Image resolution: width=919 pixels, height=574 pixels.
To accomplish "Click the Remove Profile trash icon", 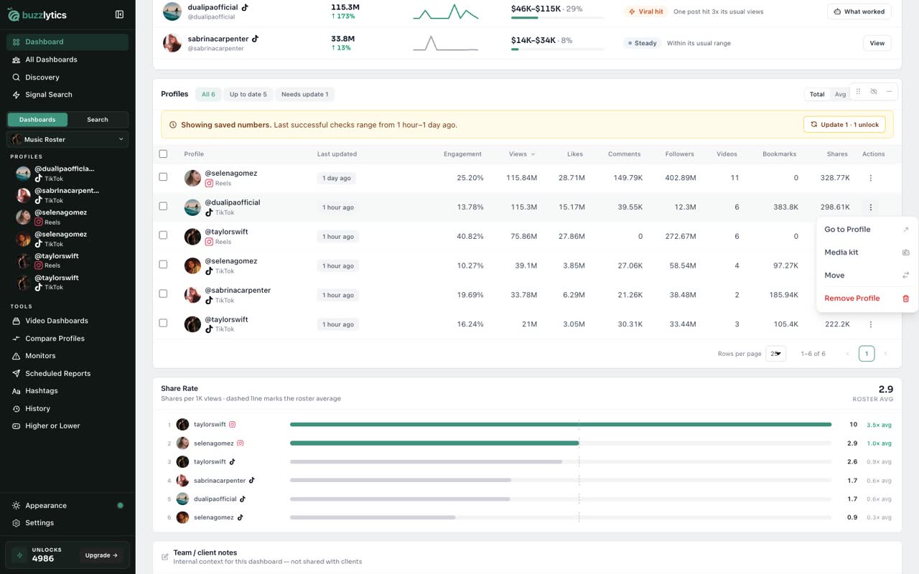I will [905, 298].
